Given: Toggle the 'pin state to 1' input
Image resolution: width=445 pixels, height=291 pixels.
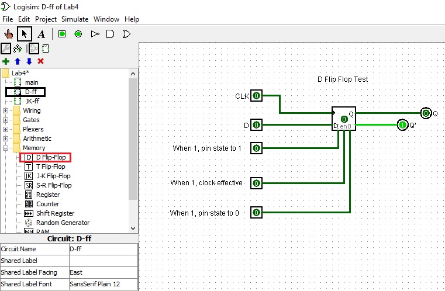Looking at the screenshot, I should coord(256,148).
